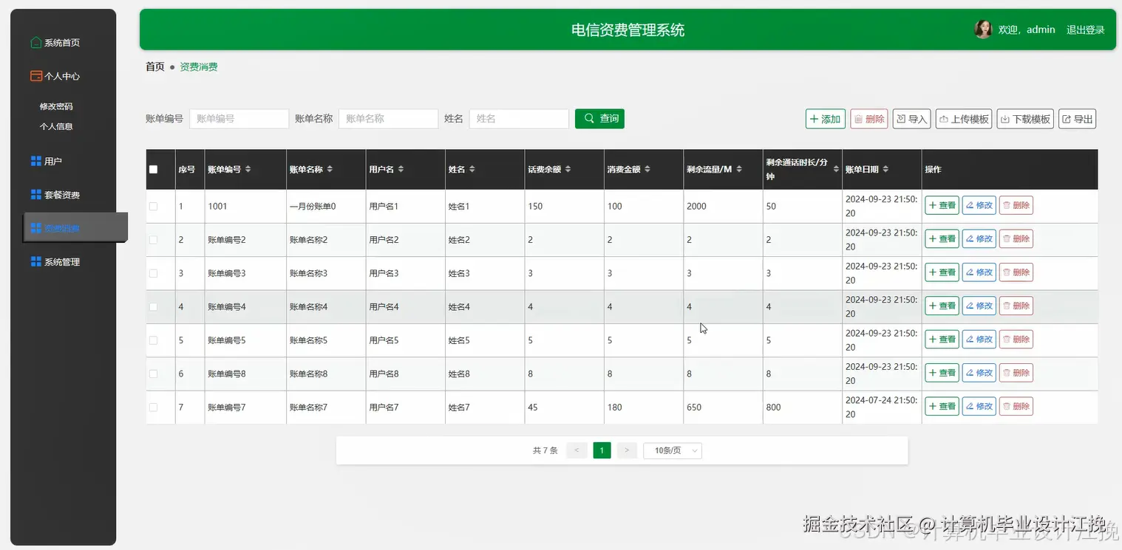Open the 系统管理 menu in sidebar
This screenshot has height=550, width=1122.
[x=55, y=261]
